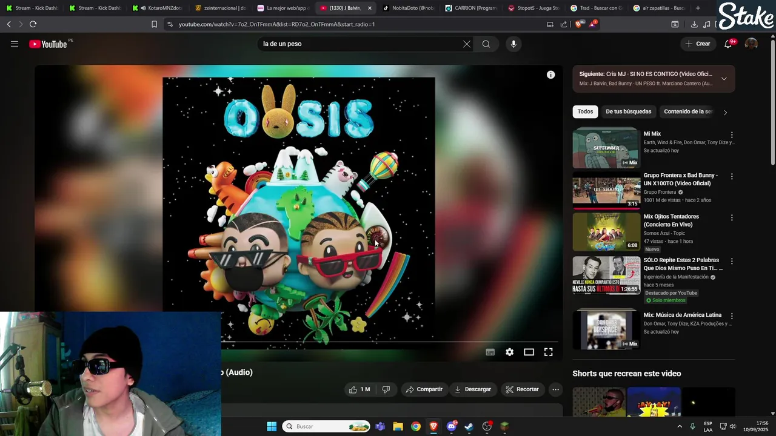
Task: Click the taskbar Buscar search box
Action: tap(326, 426)
